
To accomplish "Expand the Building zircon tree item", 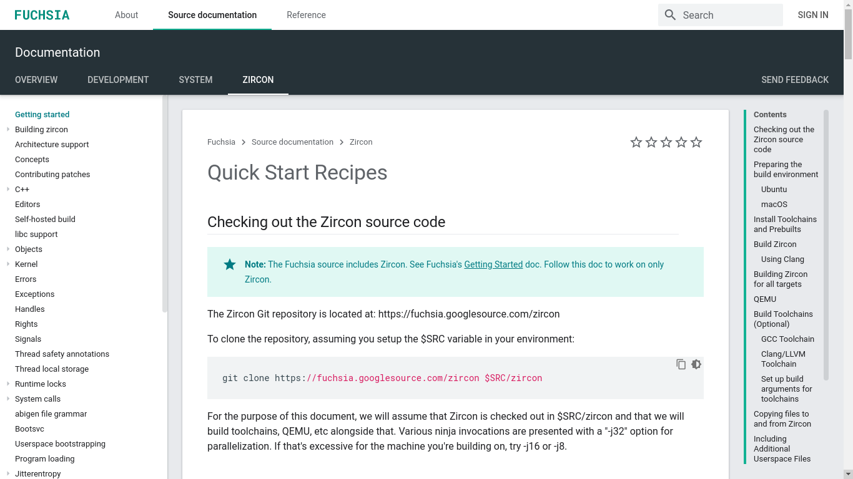I will pyautogui.click(x=8, y=130).
